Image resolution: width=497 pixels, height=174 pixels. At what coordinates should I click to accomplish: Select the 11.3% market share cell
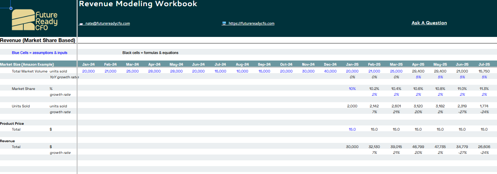coord(484,89)
